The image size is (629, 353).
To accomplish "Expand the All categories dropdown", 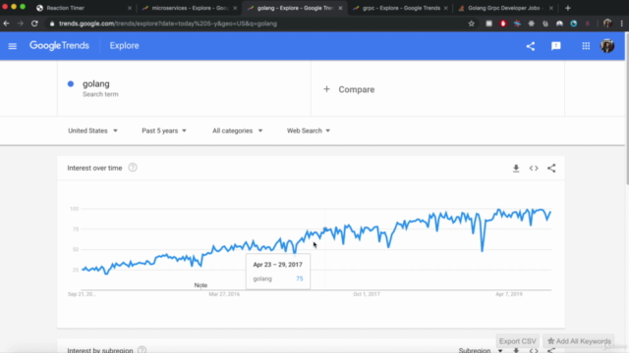I will tap(238, 130).
